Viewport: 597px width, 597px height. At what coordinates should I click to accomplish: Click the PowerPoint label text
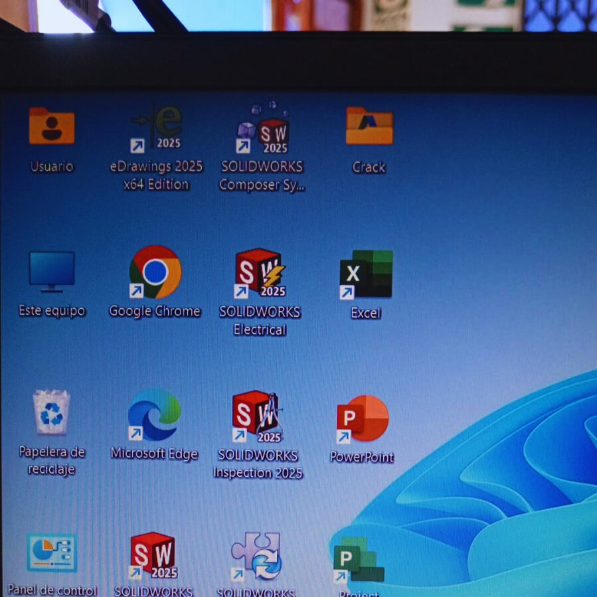[x=362, y=457]
